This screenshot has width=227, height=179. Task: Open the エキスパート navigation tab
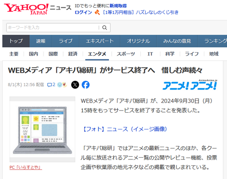pos(99,41)
